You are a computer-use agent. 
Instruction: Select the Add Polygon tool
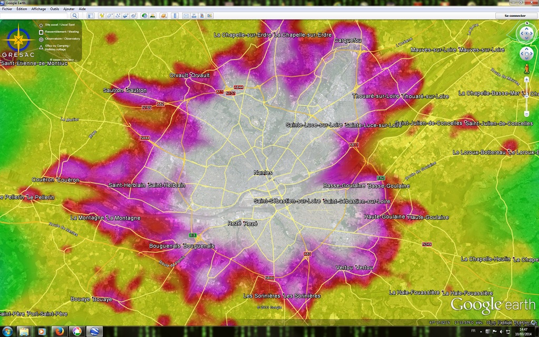109,15
